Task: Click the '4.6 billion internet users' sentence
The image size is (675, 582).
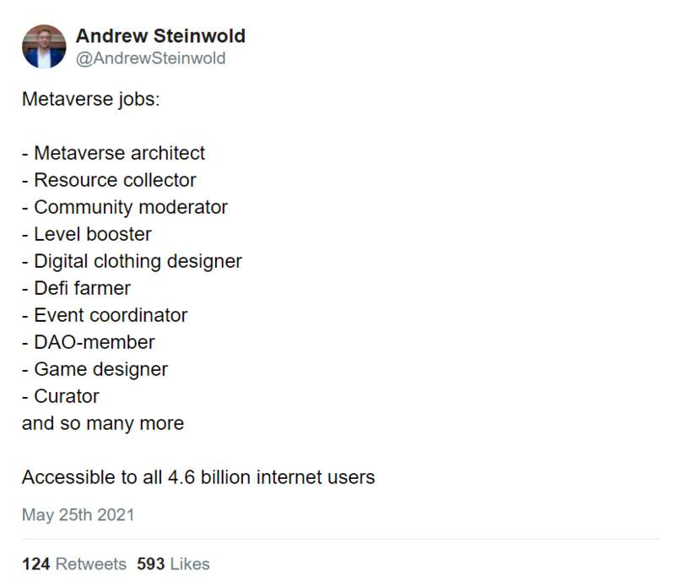Action: pyautogui.click(x=198, y=477)
